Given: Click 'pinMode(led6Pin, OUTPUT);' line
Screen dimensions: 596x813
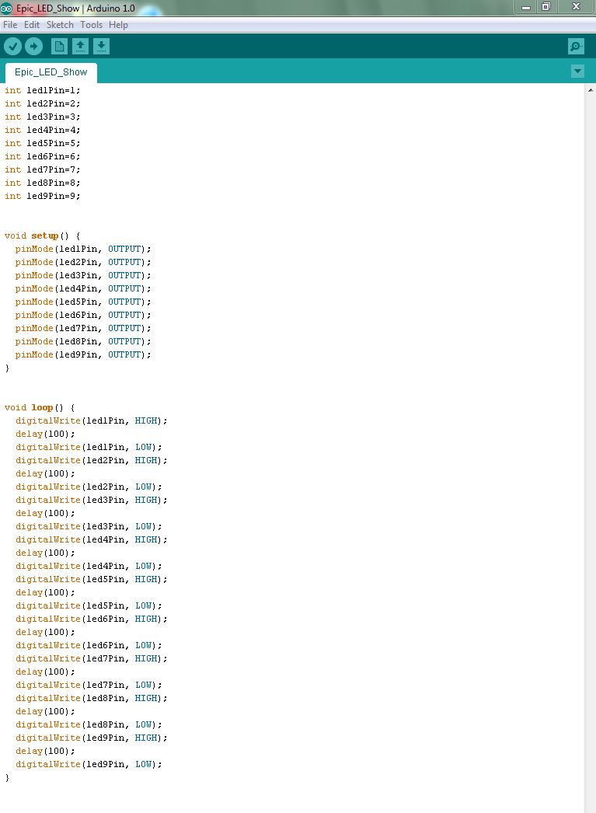Looking at the screenshot, I should 83,316.
